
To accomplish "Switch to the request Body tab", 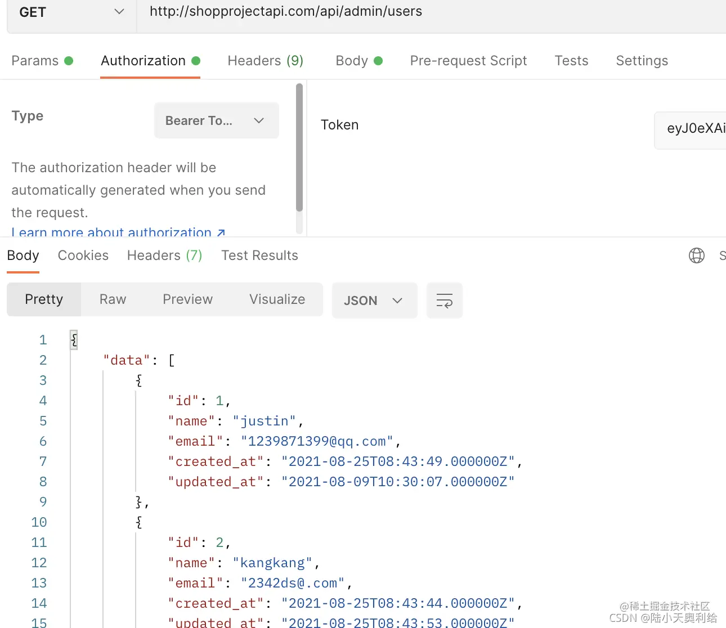I will (x=358, y=61).
